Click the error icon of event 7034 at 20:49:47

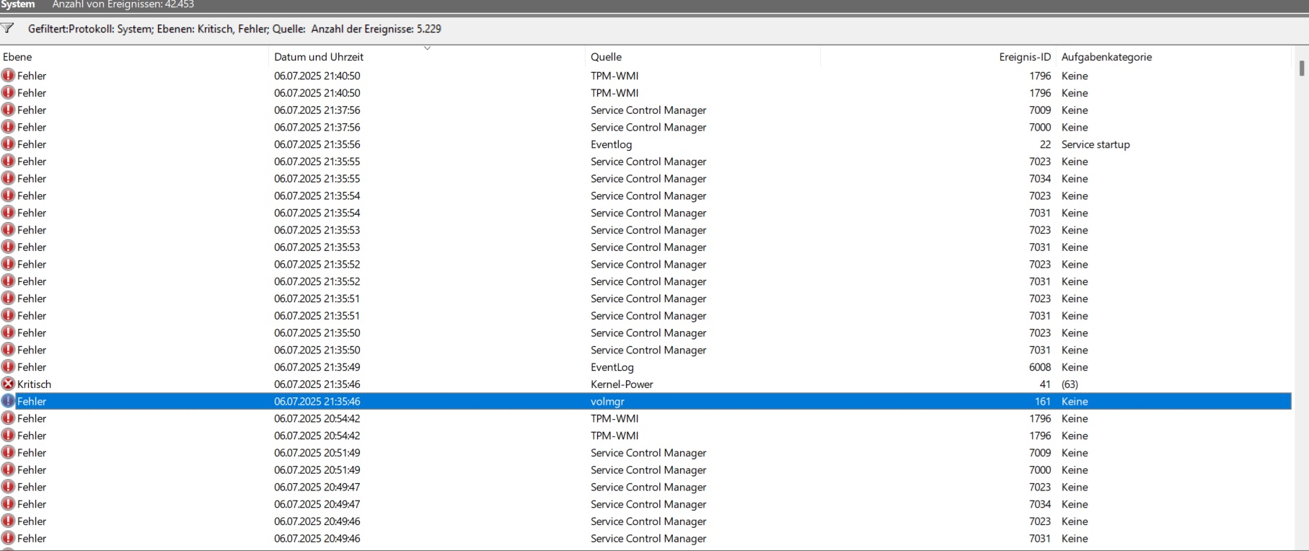coord(8,504)
